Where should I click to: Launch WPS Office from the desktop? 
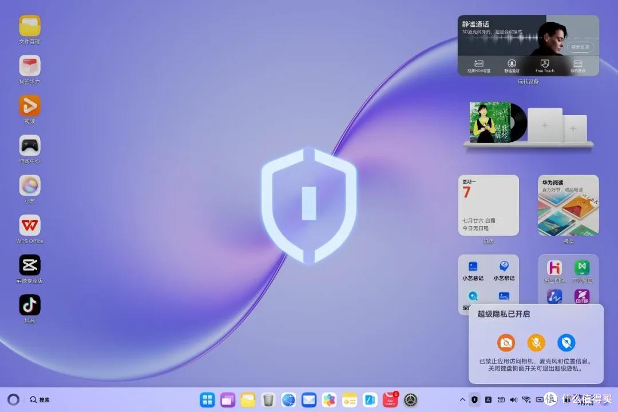coord(30,225)
